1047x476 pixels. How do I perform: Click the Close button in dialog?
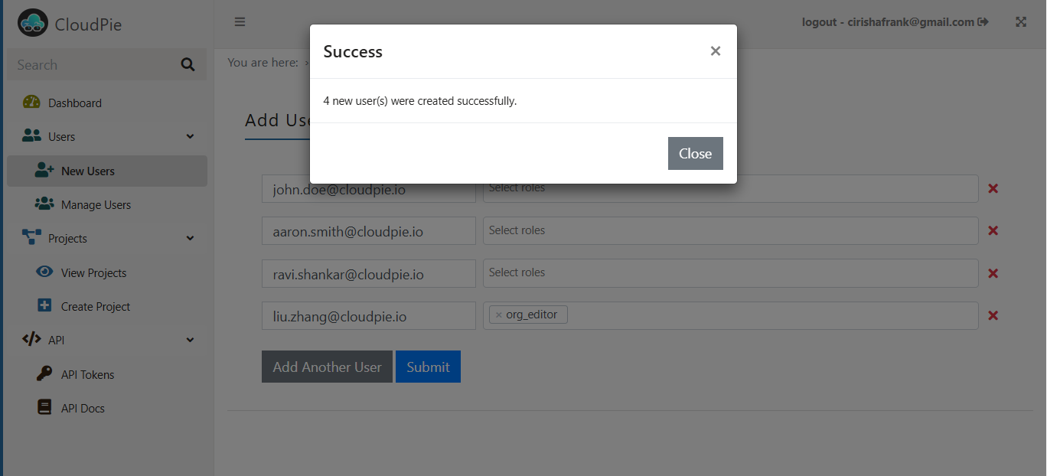(695, 153)
